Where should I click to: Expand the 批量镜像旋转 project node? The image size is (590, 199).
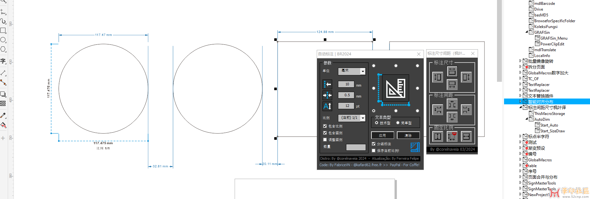pos(520,61)
